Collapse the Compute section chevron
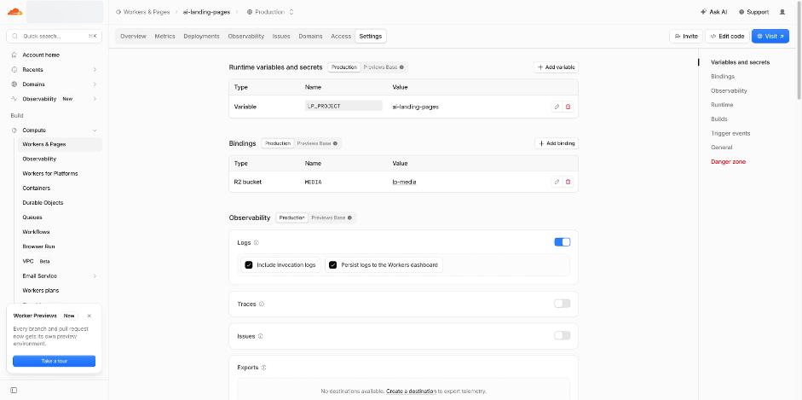 pos(95,130)
